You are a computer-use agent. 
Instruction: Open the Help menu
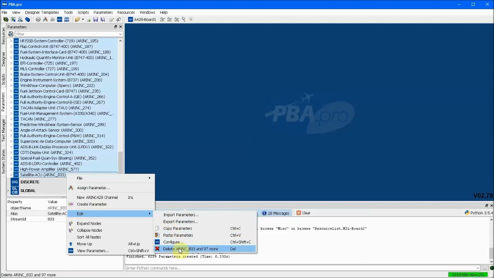(164, 12)
